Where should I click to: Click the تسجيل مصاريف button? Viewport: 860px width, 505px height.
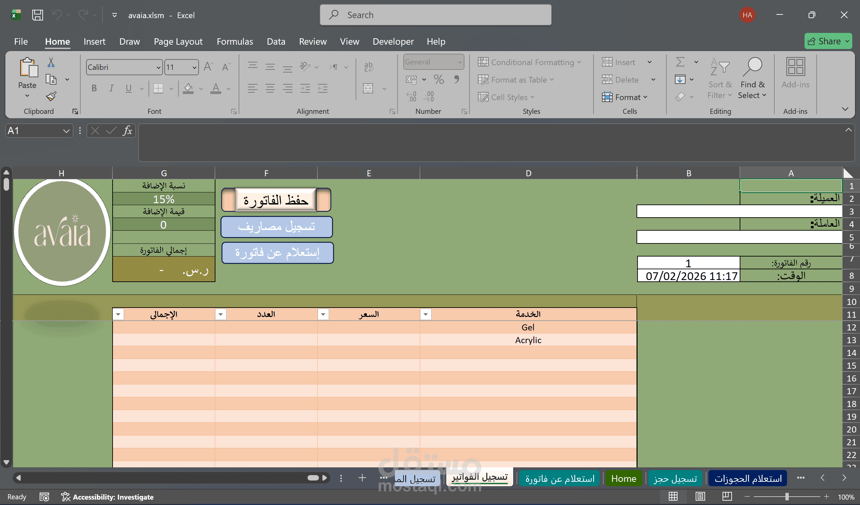click(x=277, y=227)
